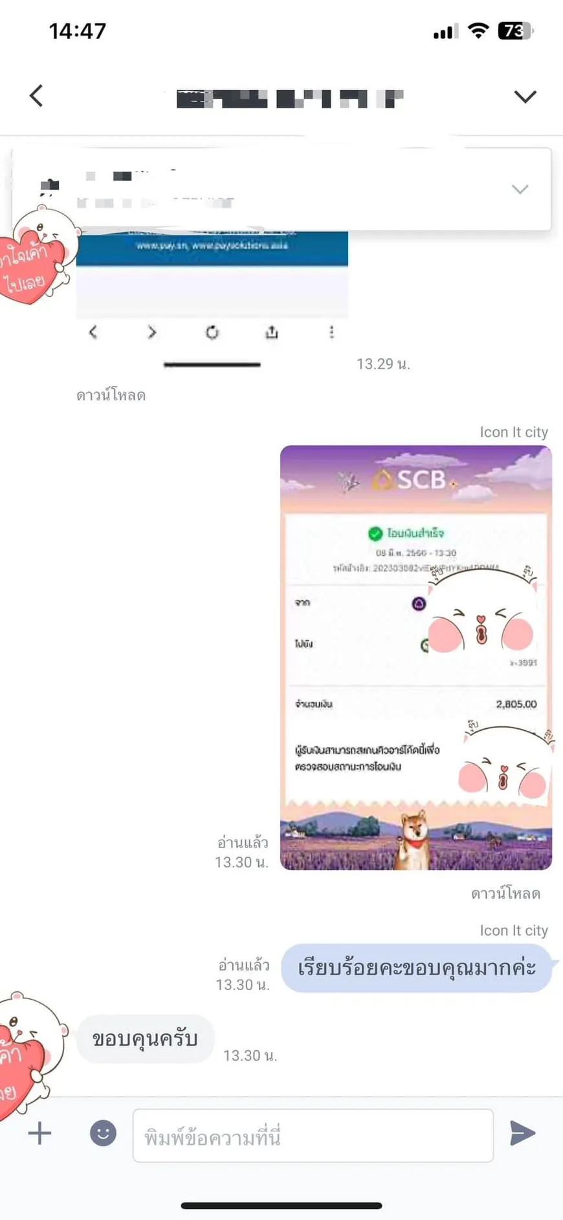Screen dimensions: 563x1220
Task: Tap the browser screenshot forward arrow
Action: click(152, 332)
